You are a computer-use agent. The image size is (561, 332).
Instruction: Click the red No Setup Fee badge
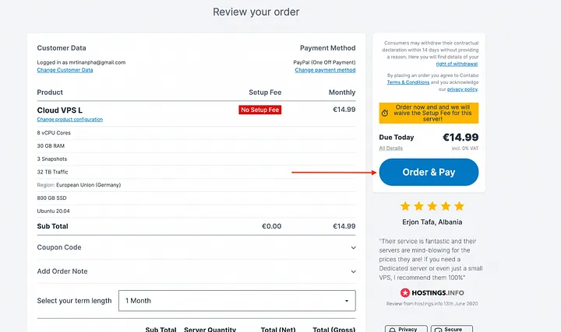(x=260, y=110)
